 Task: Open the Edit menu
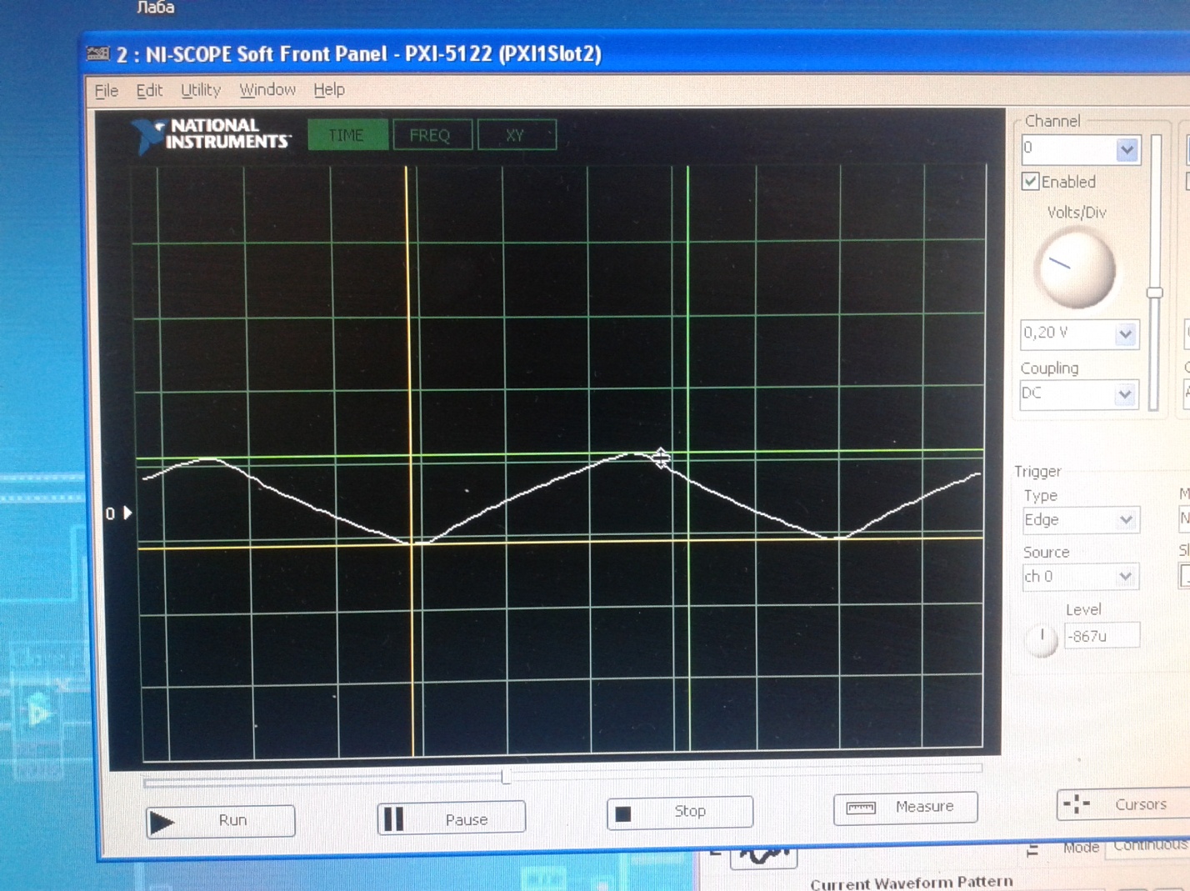[x=149, y=90]
